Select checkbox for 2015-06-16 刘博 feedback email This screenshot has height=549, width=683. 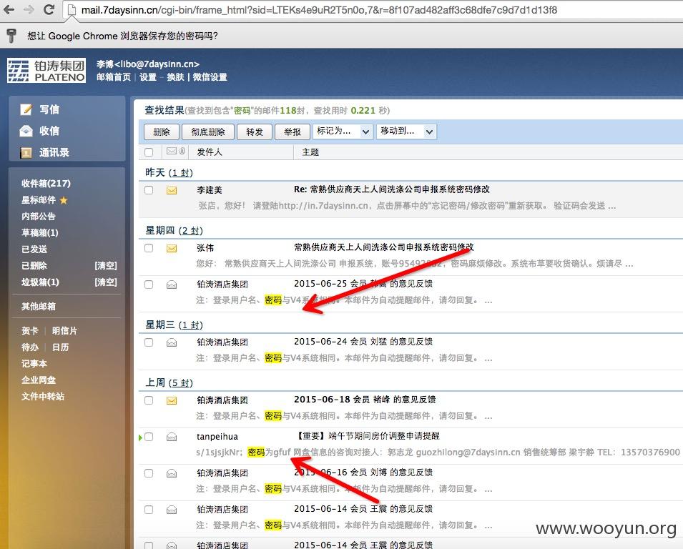tap(149, 473)
